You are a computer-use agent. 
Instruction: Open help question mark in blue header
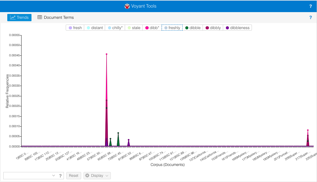[x=311, y=6]
